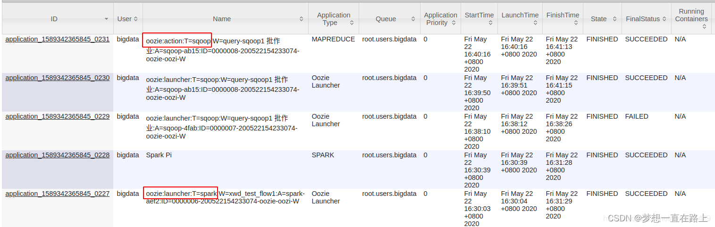Click bigdata user in Spark Pi row
The height and width of the screenshot is (227, 715).
pyautogui.click(x=128, y=155)
